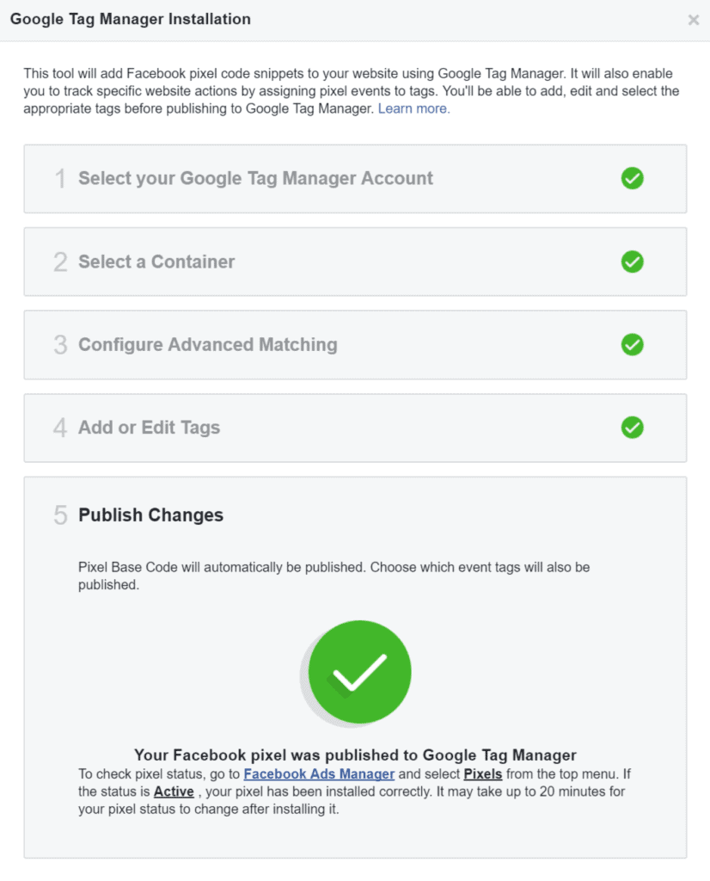The image size is (710, 881).
Task: Click step number 5 beside Publish Changes
Action: coord(60,515)
